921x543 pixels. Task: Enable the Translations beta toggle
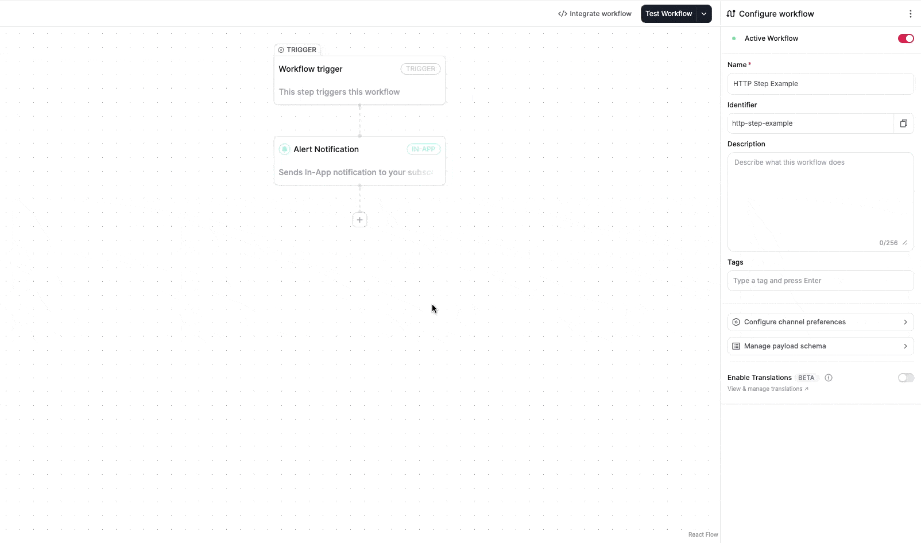(x=906, y=378)
